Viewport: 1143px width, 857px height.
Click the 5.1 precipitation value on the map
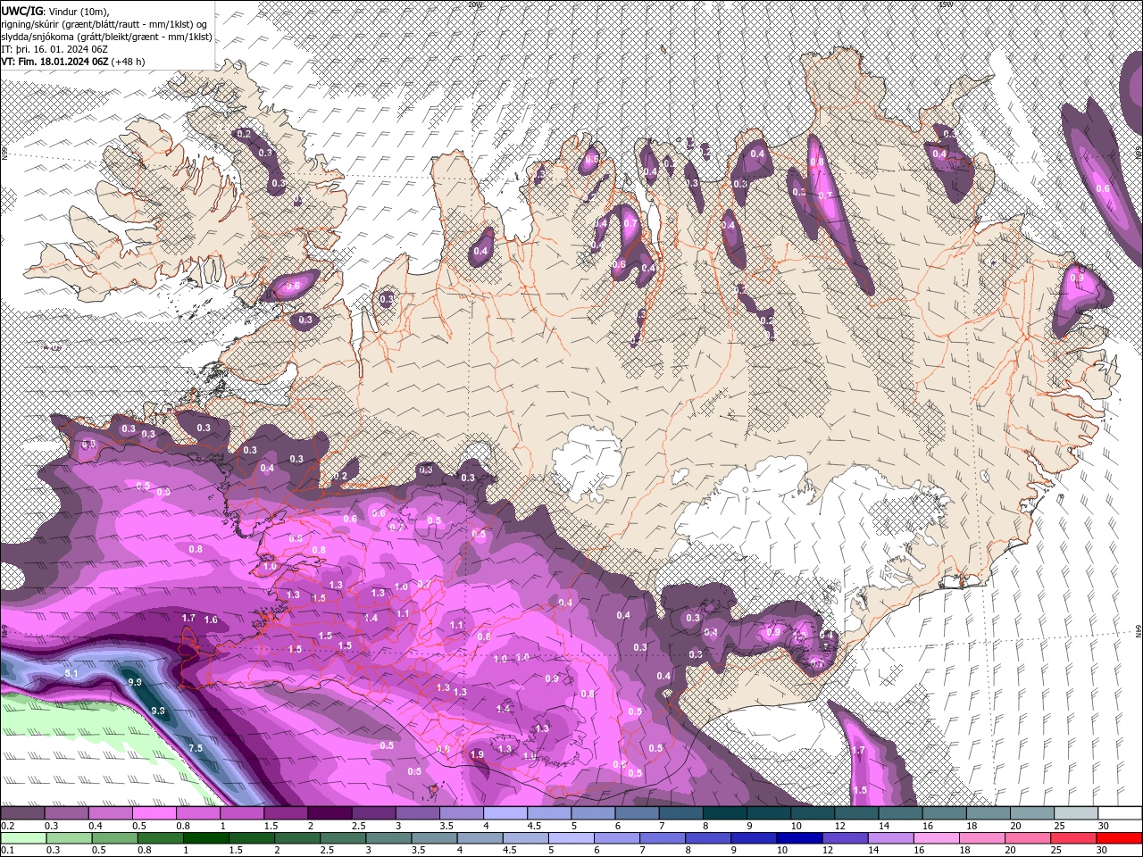[72, 673]
